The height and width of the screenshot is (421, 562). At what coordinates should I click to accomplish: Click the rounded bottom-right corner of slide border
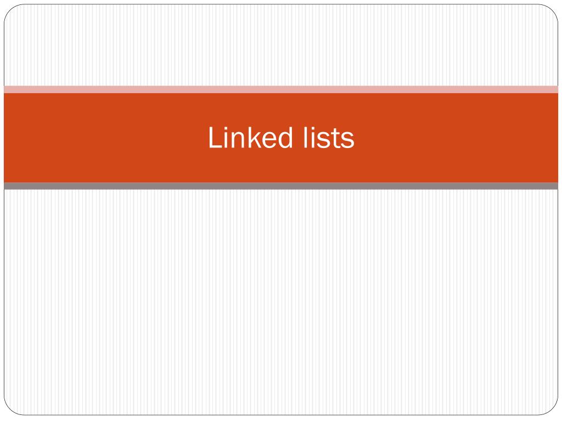pyautogui.click(x=552, y=409)
